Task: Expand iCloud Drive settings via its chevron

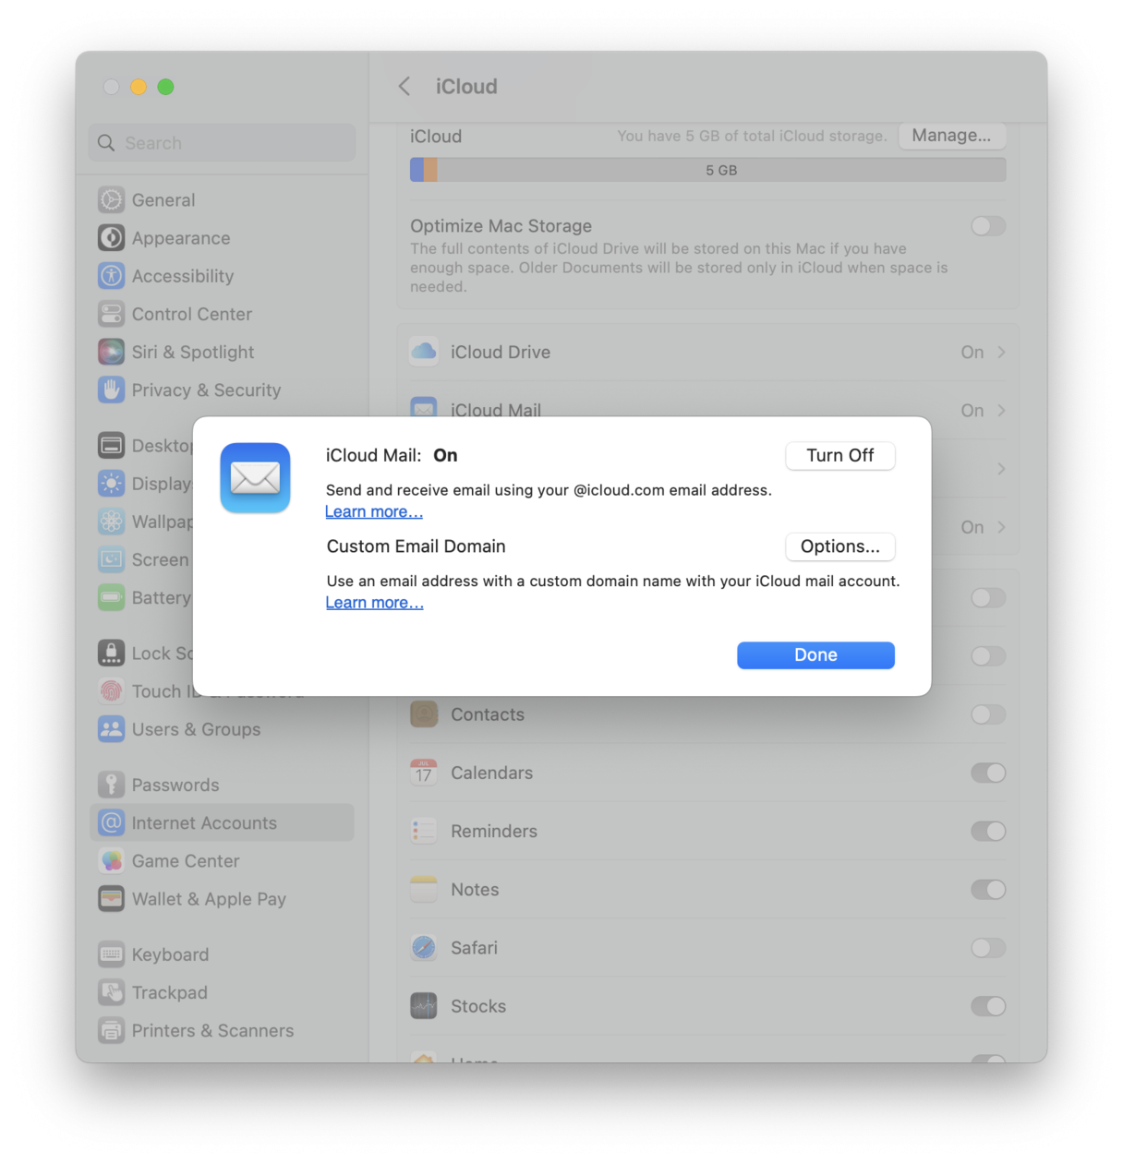Action: pyautogui.click(x=1002, y=352)
